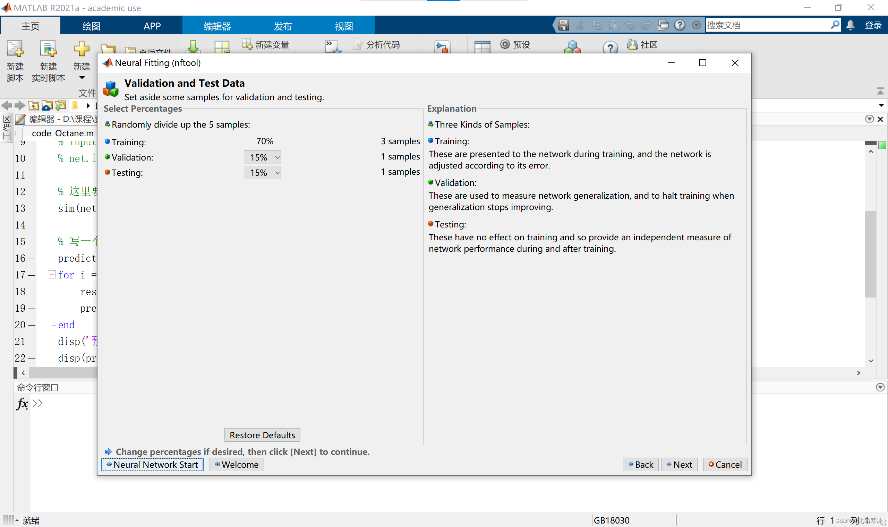Click the New Variable icon
Viewport: 888px width, 527px height.
[247, 44]
